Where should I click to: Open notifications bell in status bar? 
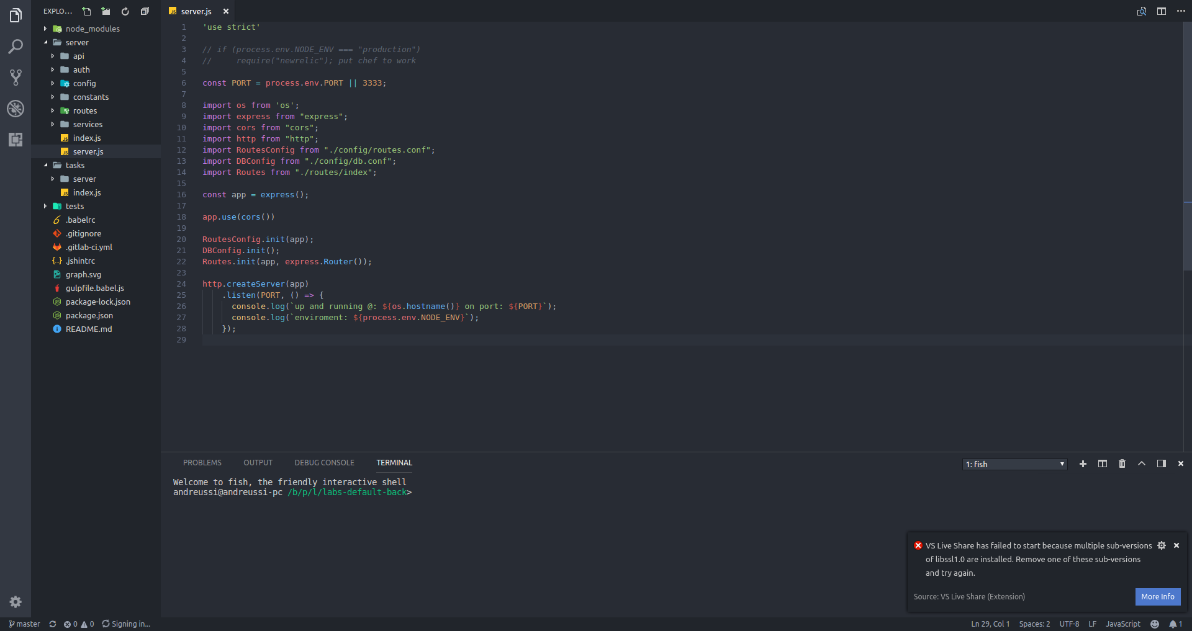coord(1175,624)
